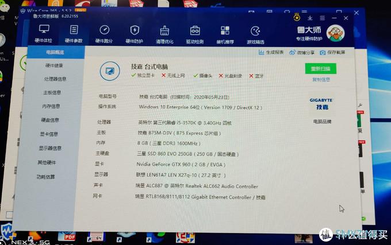Click the 摄像头 checkmark status
Viewport: 391px width, 245px height.
203,76
